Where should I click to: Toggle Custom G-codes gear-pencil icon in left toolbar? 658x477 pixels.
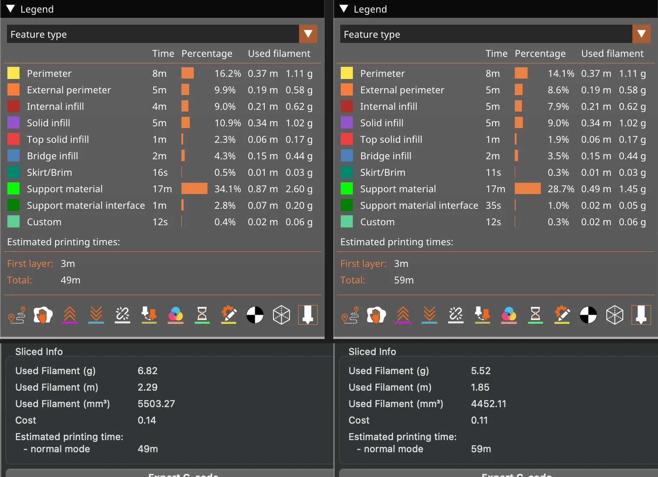(x=229, y=315)
